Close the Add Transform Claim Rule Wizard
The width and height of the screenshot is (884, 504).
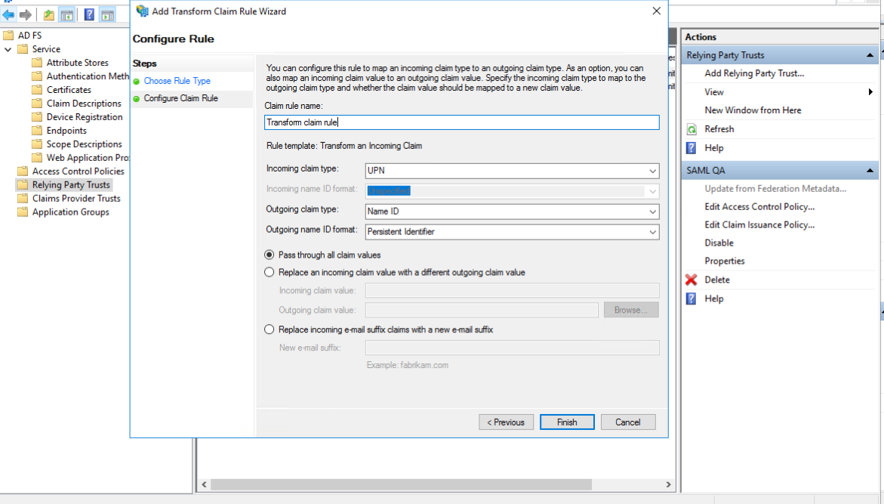click(656, 11)
